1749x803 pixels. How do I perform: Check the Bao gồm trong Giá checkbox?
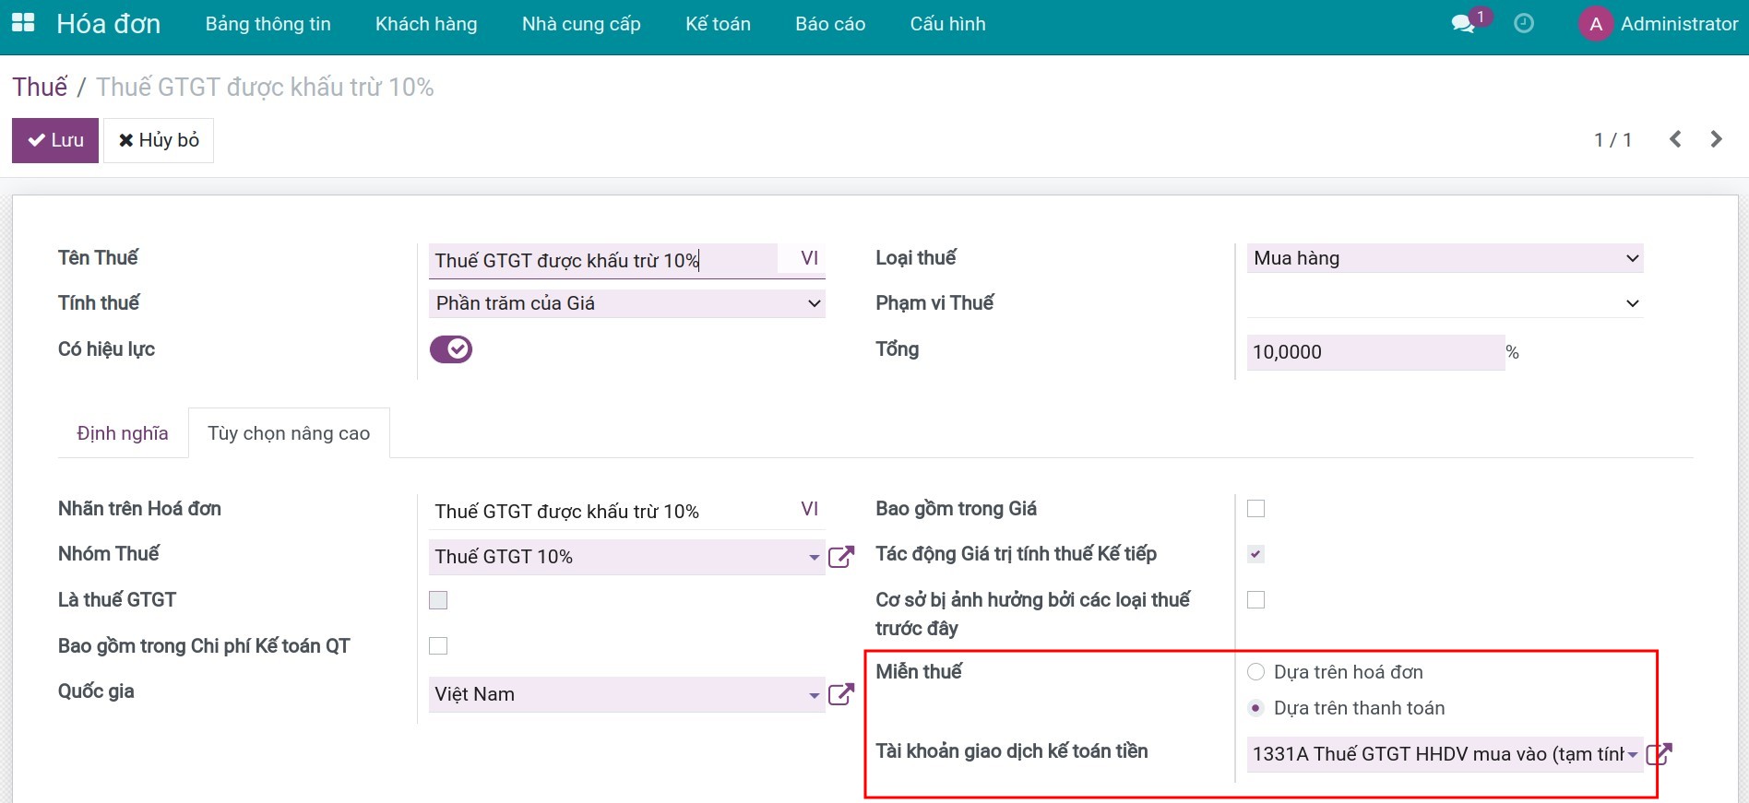coord(1255,509)
